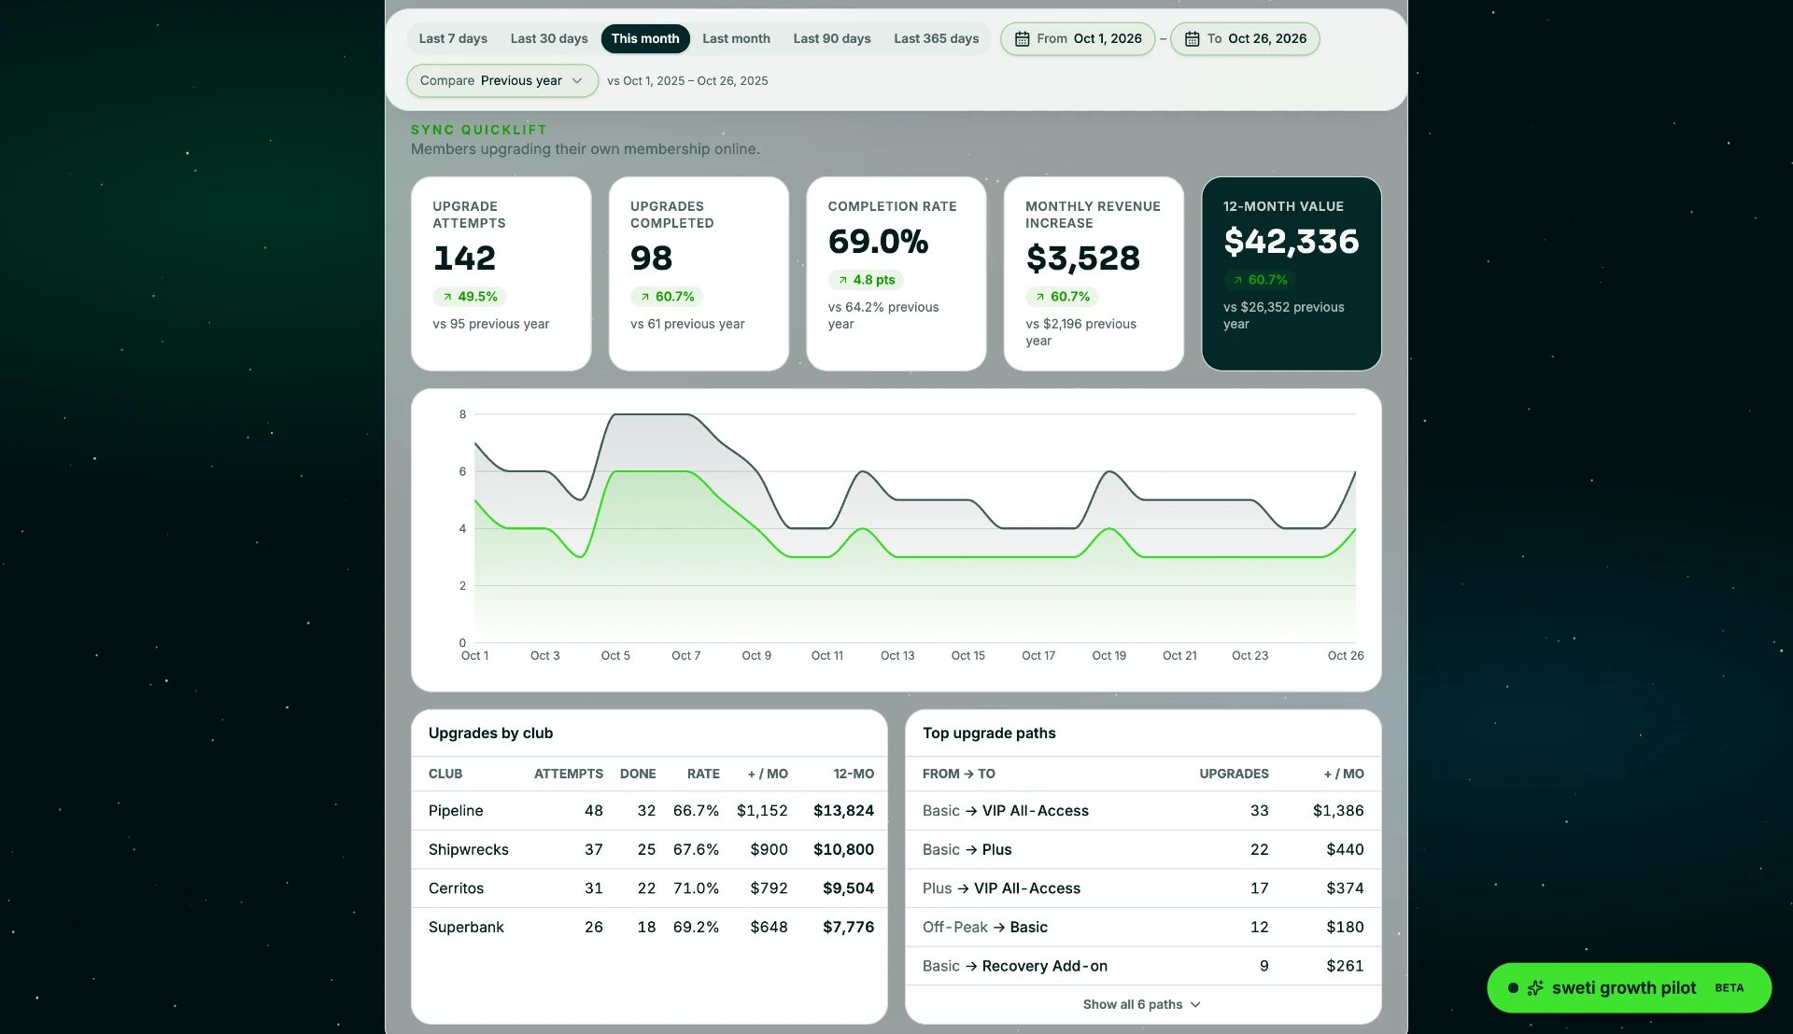Screen dimensions: 1793x1034
Task: Click the 12-Month Value $42,336 card
Action: 1292,273
